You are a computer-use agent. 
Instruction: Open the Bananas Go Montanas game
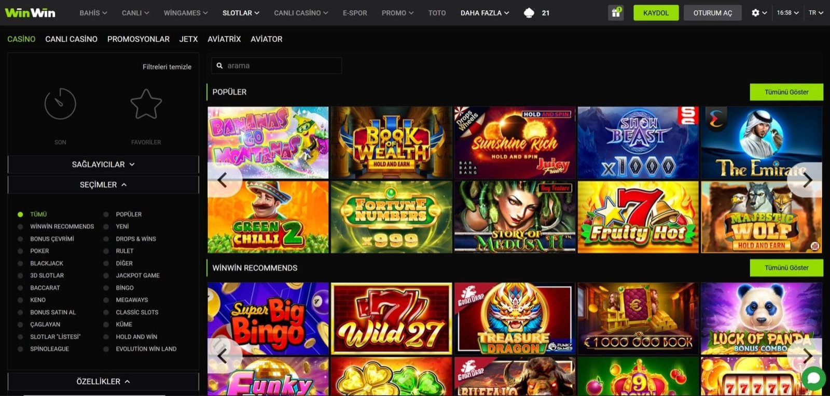tap(268, 143)
